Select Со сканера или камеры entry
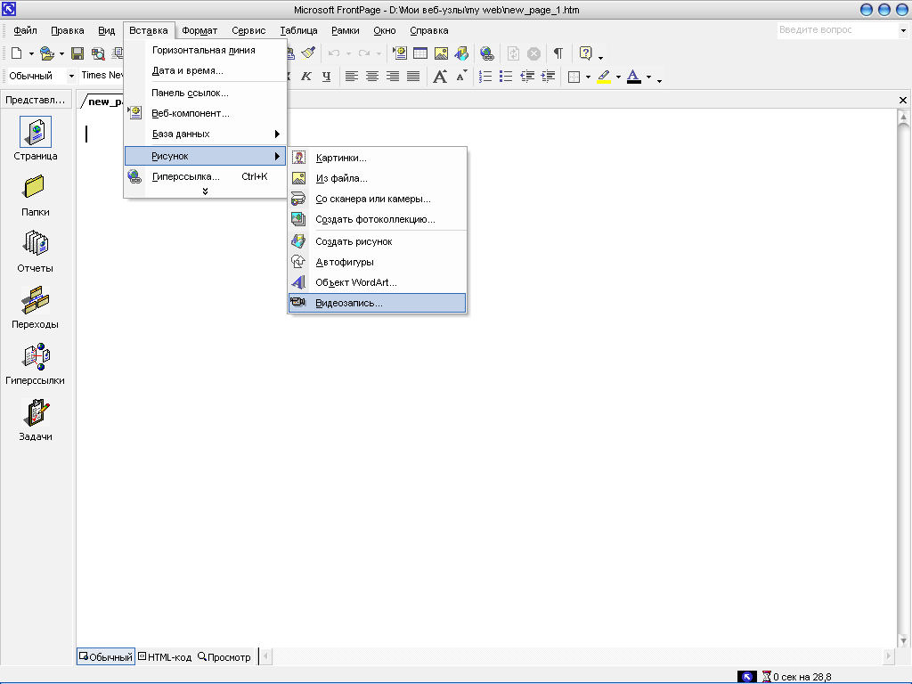The height and width of the screenshot is (684, 912). pos(378,199)
